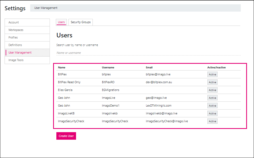Toggle Active status for ImagoSecurityCheck
254x158 pixels.
click(212, 121)
